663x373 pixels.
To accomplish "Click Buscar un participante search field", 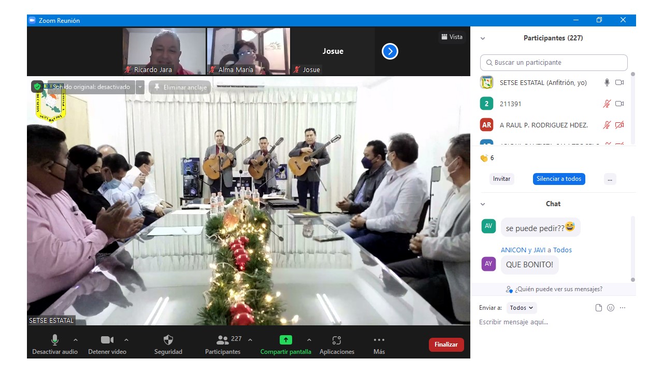I will click(554, 63).
